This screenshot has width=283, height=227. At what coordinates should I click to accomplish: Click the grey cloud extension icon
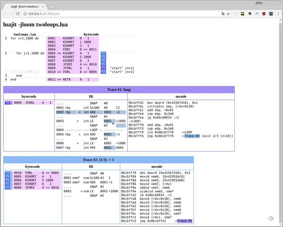click(x=256, y=14)
